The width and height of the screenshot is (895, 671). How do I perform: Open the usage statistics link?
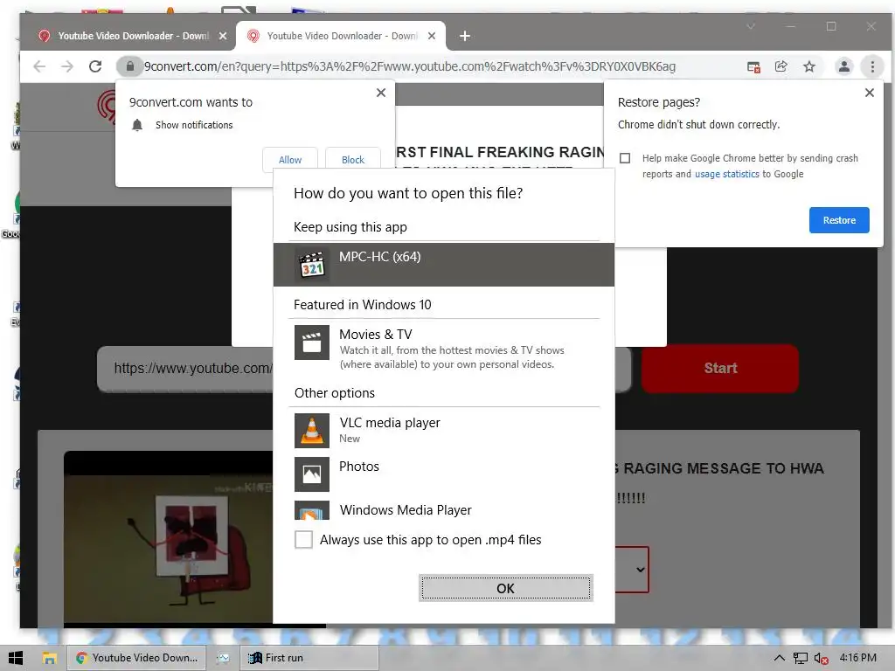[726, 174]
